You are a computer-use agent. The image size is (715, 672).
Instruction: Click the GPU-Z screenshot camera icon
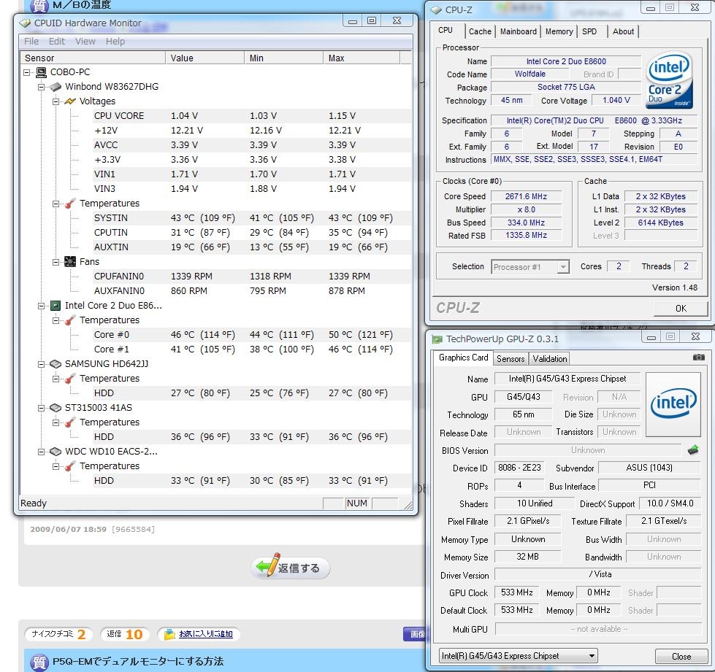[x=699, y=358]
